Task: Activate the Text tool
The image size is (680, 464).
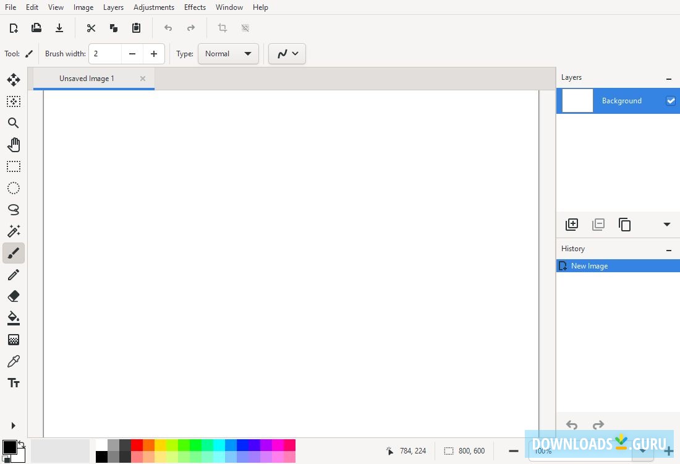Action: point(13,383)
